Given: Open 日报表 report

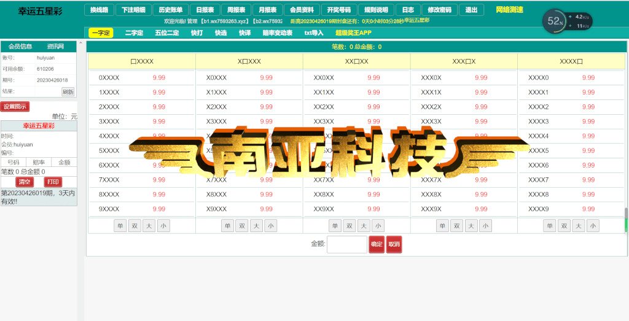Looking at the screenshot, I should pyautogui.click(x=205, y=10).
